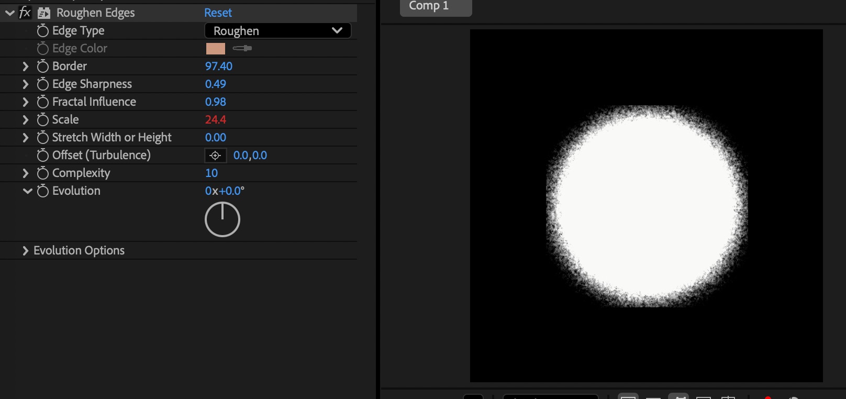Screen dimensions: 846x399
Task: Collapse the Evolution property
Action: (27, 191)
